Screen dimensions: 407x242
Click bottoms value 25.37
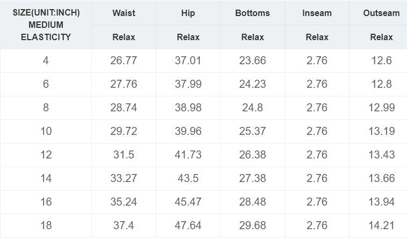tap(252, 131)
